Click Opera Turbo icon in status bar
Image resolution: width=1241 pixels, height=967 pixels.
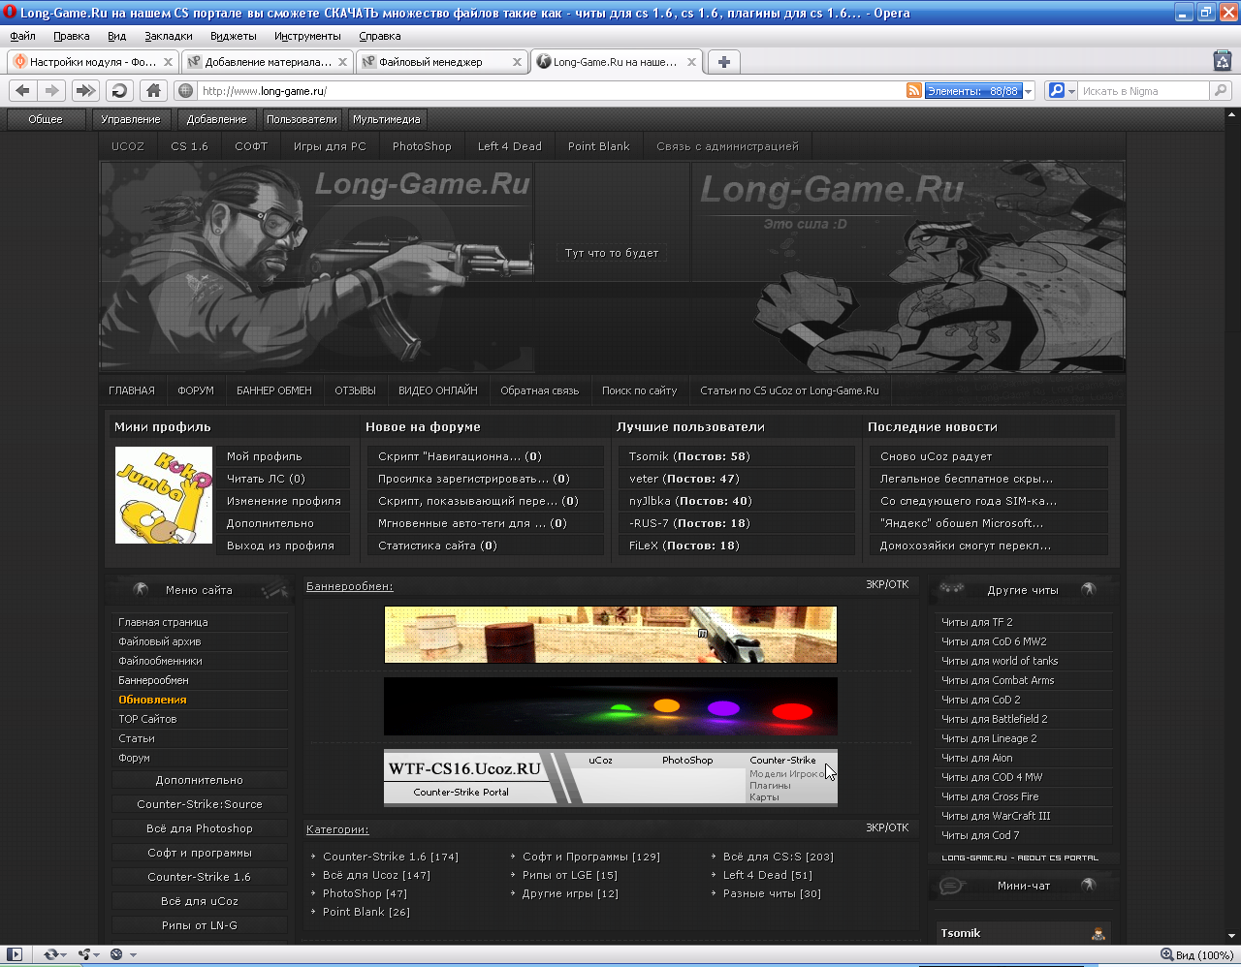click(x=116, y=954)
